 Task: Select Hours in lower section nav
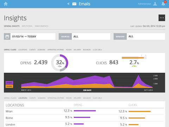pyautogui.click(x=69, y=98)
